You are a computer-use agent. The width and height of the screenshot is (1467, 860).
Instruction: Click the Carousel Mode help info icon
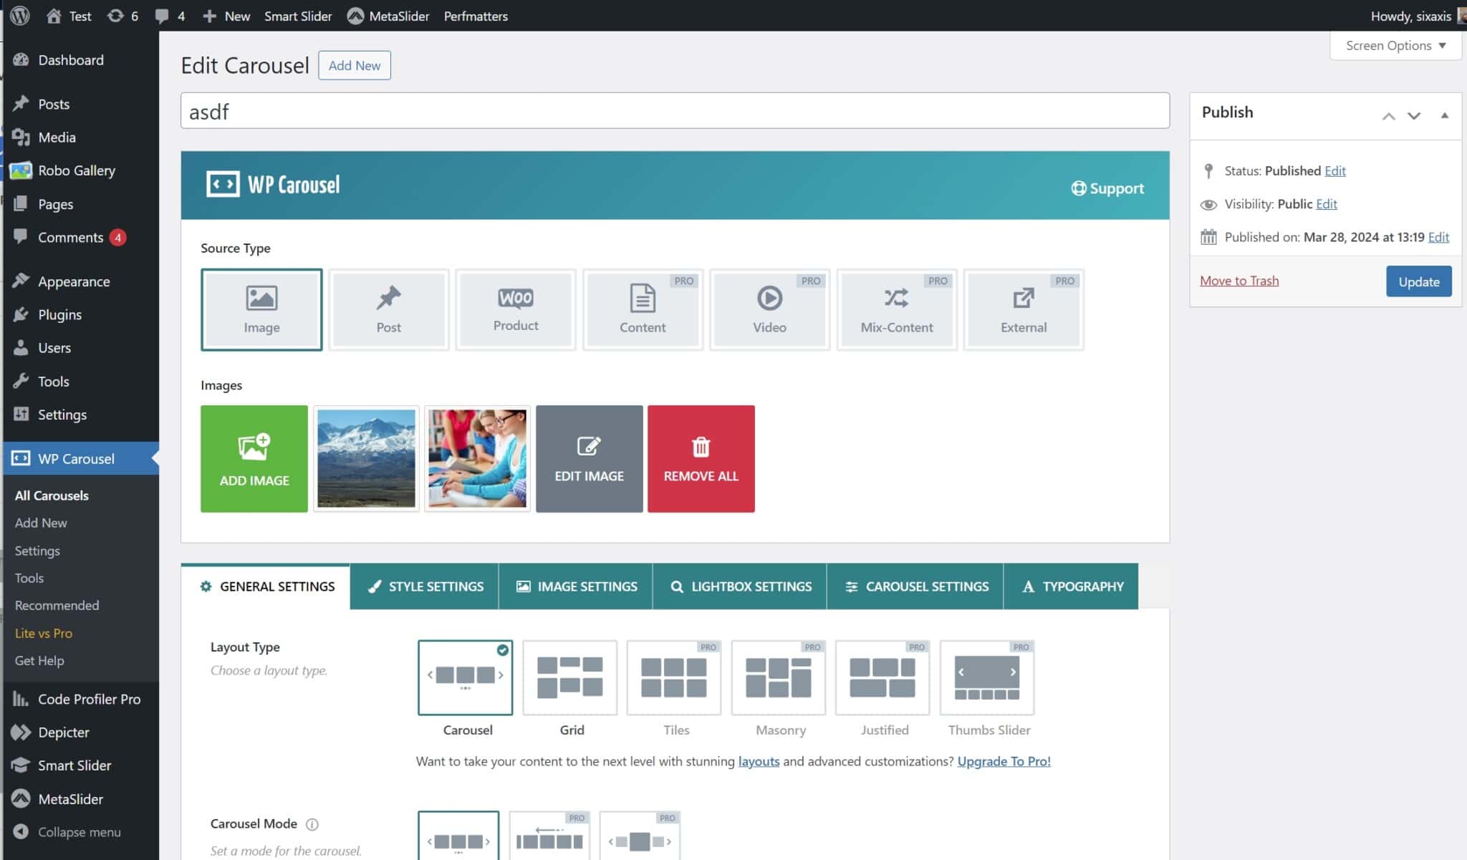312,824
